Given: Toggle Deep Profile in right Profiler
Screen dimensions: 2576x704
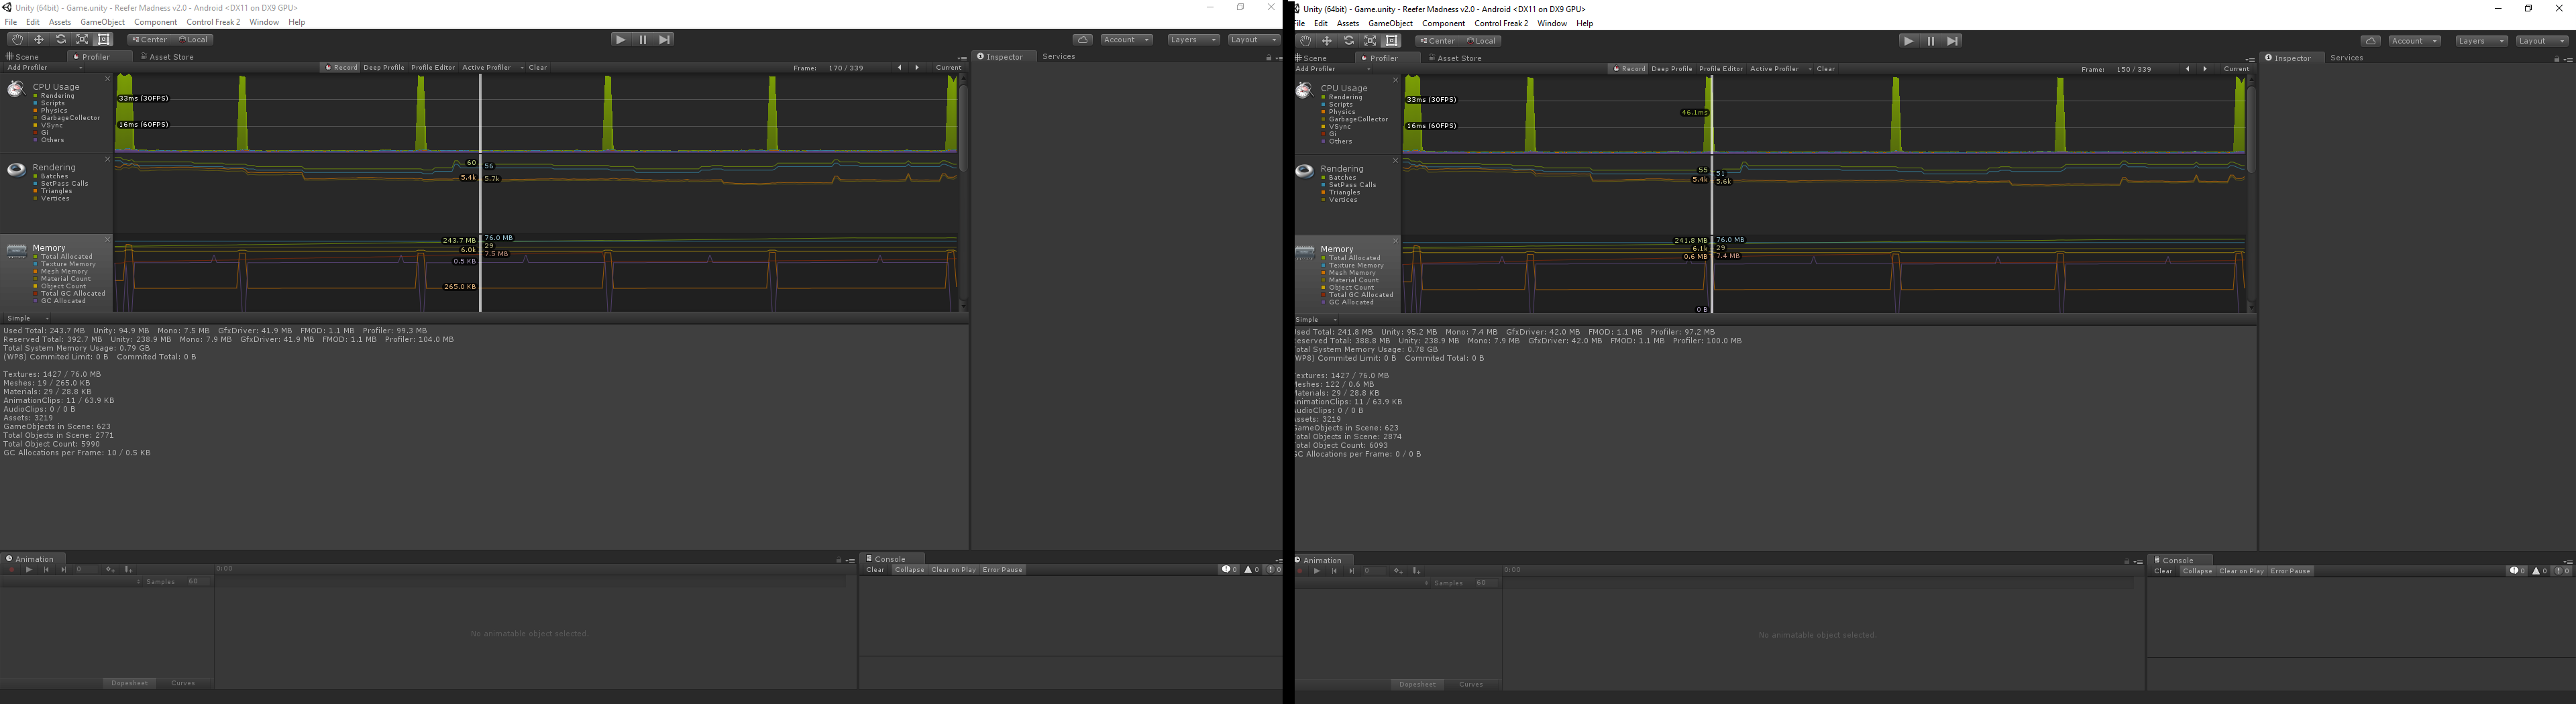Looking at the screenshot, I should [x=1672, y=69].
